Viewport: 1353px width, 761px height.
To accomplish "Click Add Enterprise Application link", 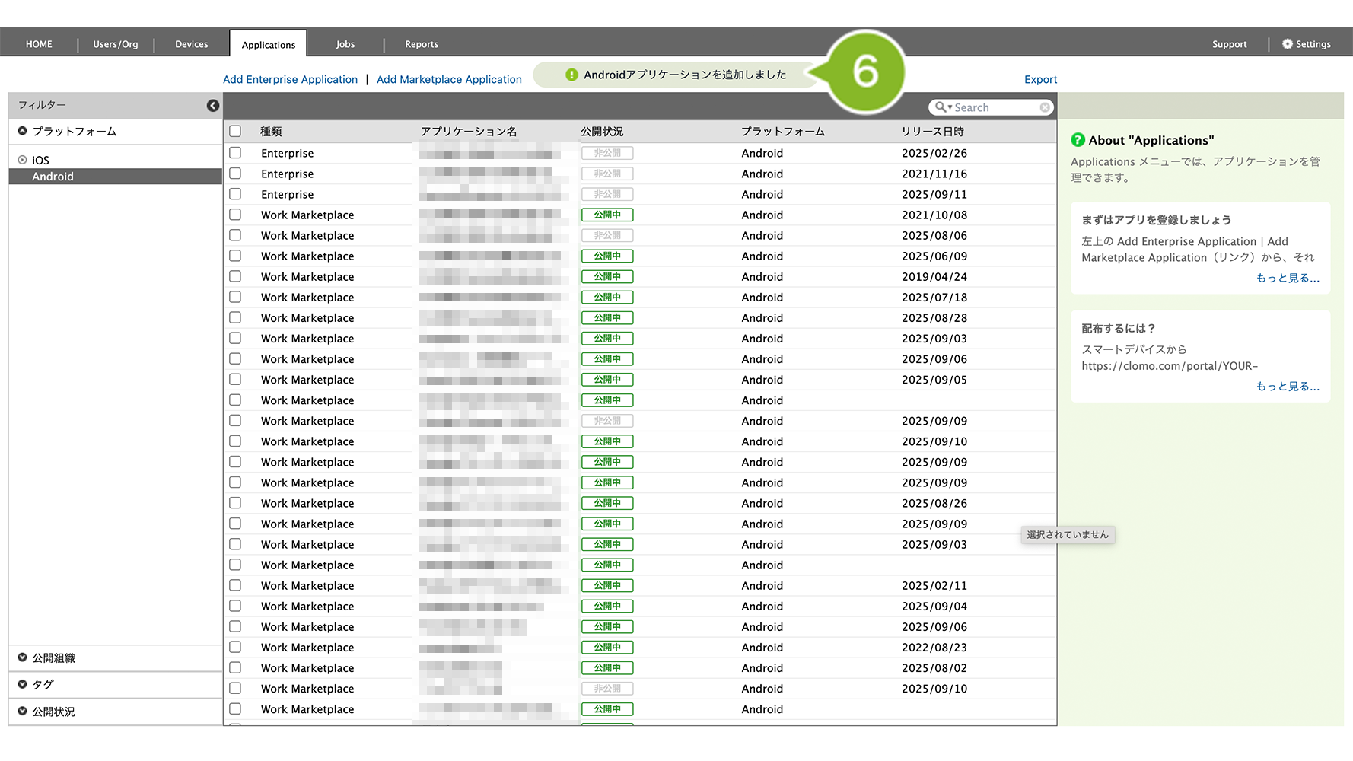I will click(290, 79).
